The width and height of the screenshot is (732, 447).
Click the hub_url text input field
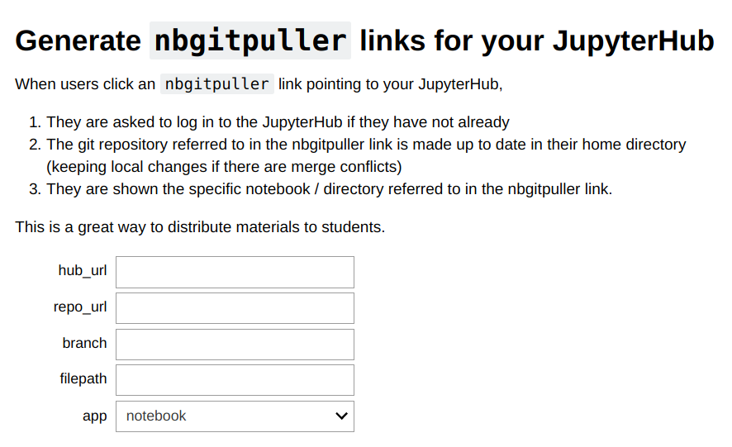(235, 272)
